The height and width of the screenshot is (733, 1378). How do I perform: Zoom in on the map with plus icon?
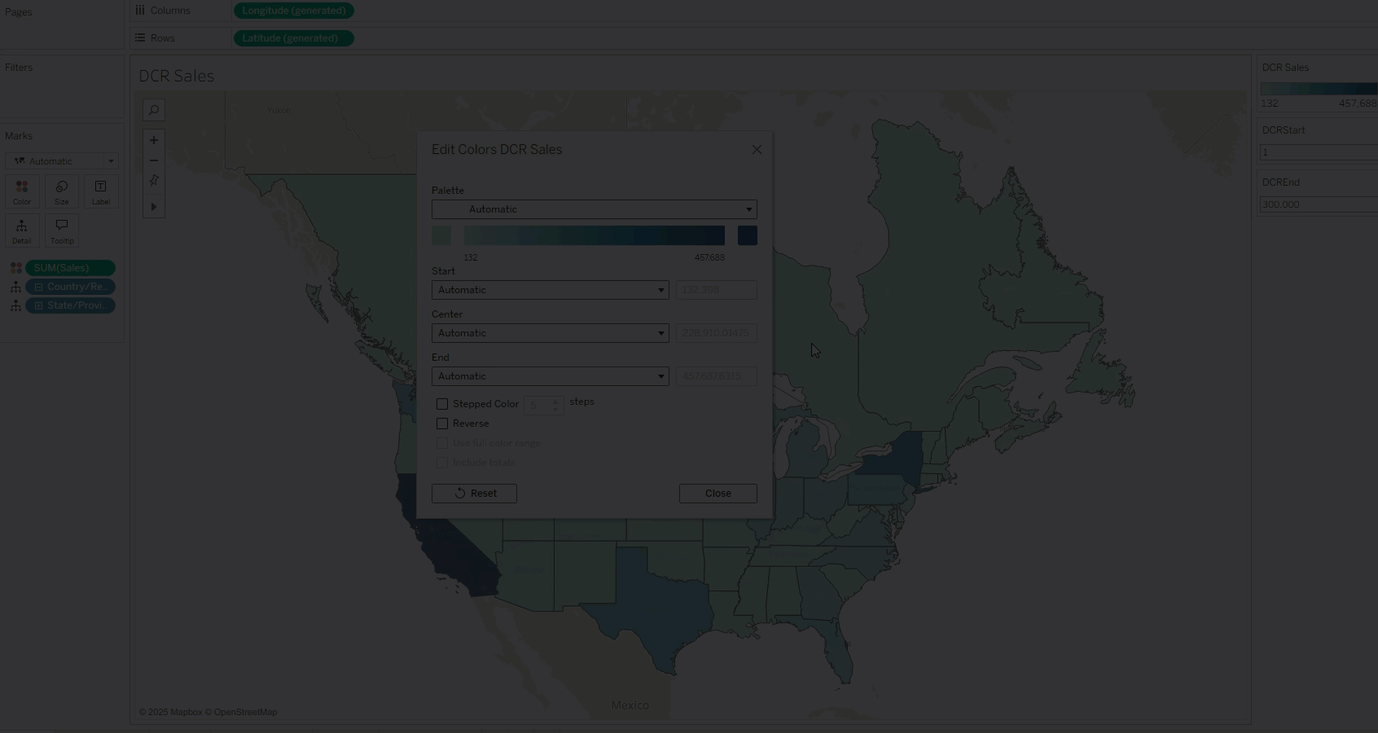[x=153, y=140]
